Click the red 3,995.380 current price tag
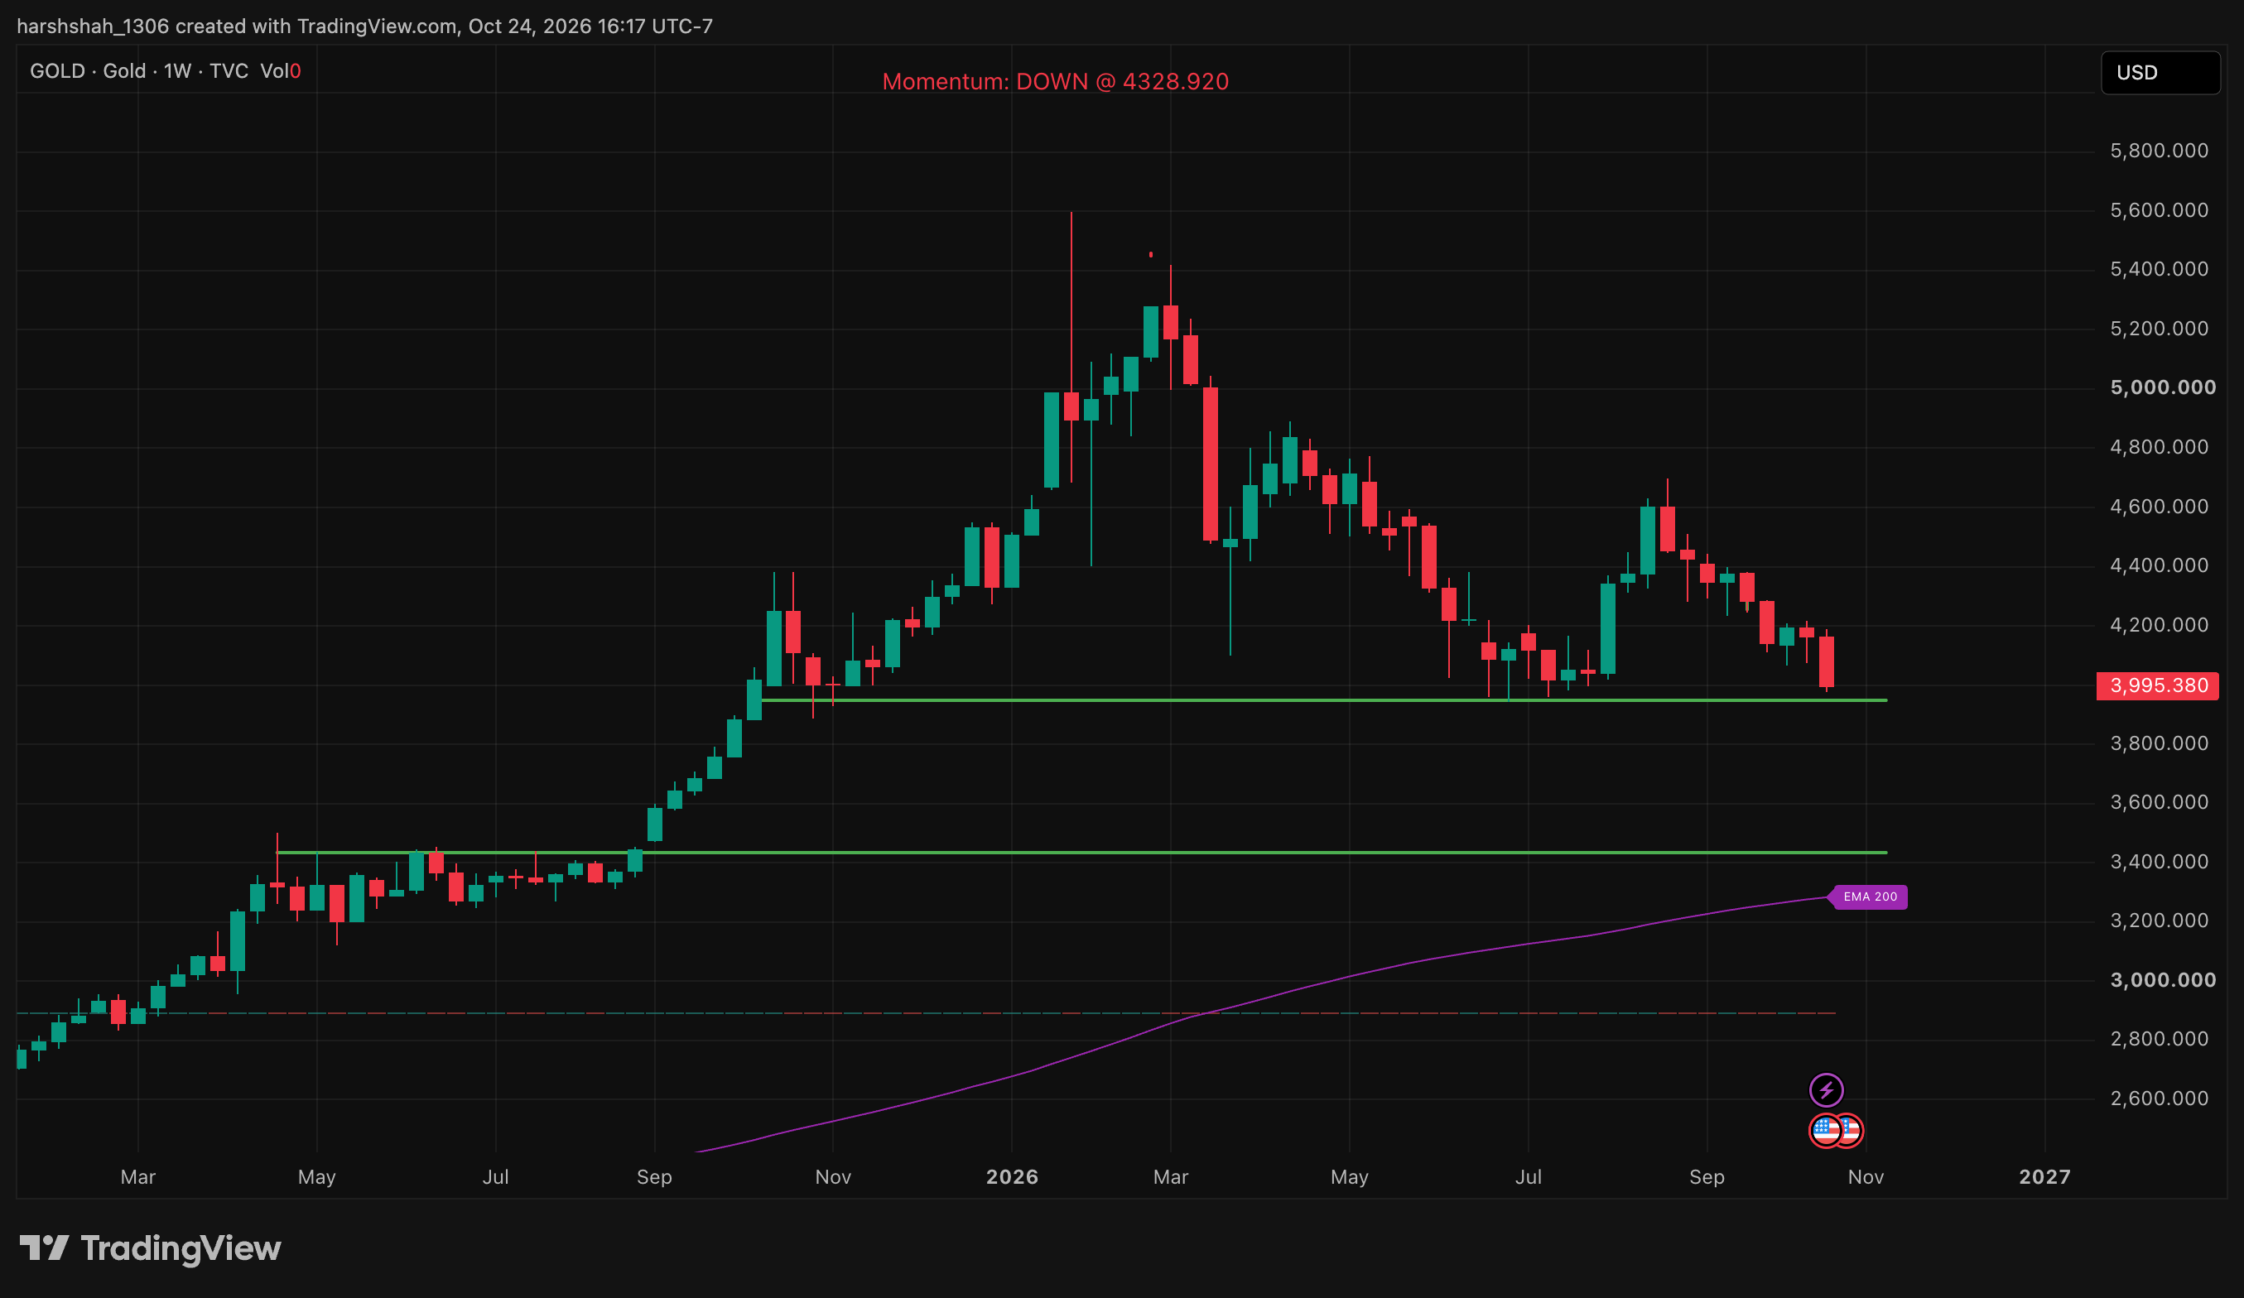The width and height of the screenshot is (2244, 1298). coord(2157,685)
